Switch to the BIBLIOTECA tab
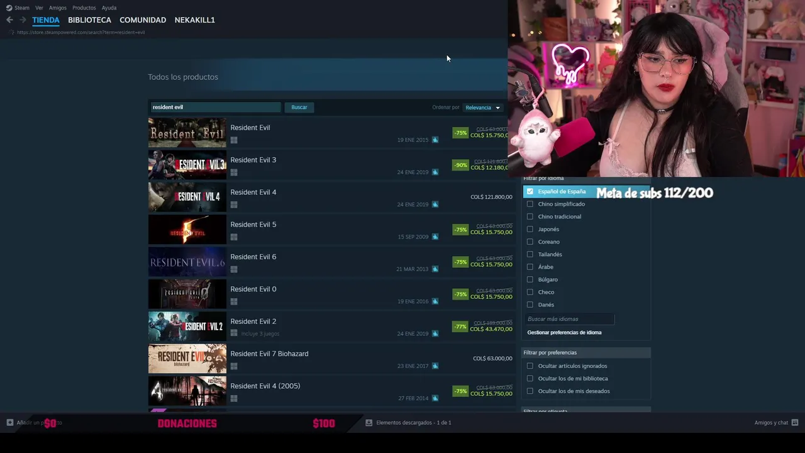 pyautogui.click(x=89, y=20)
